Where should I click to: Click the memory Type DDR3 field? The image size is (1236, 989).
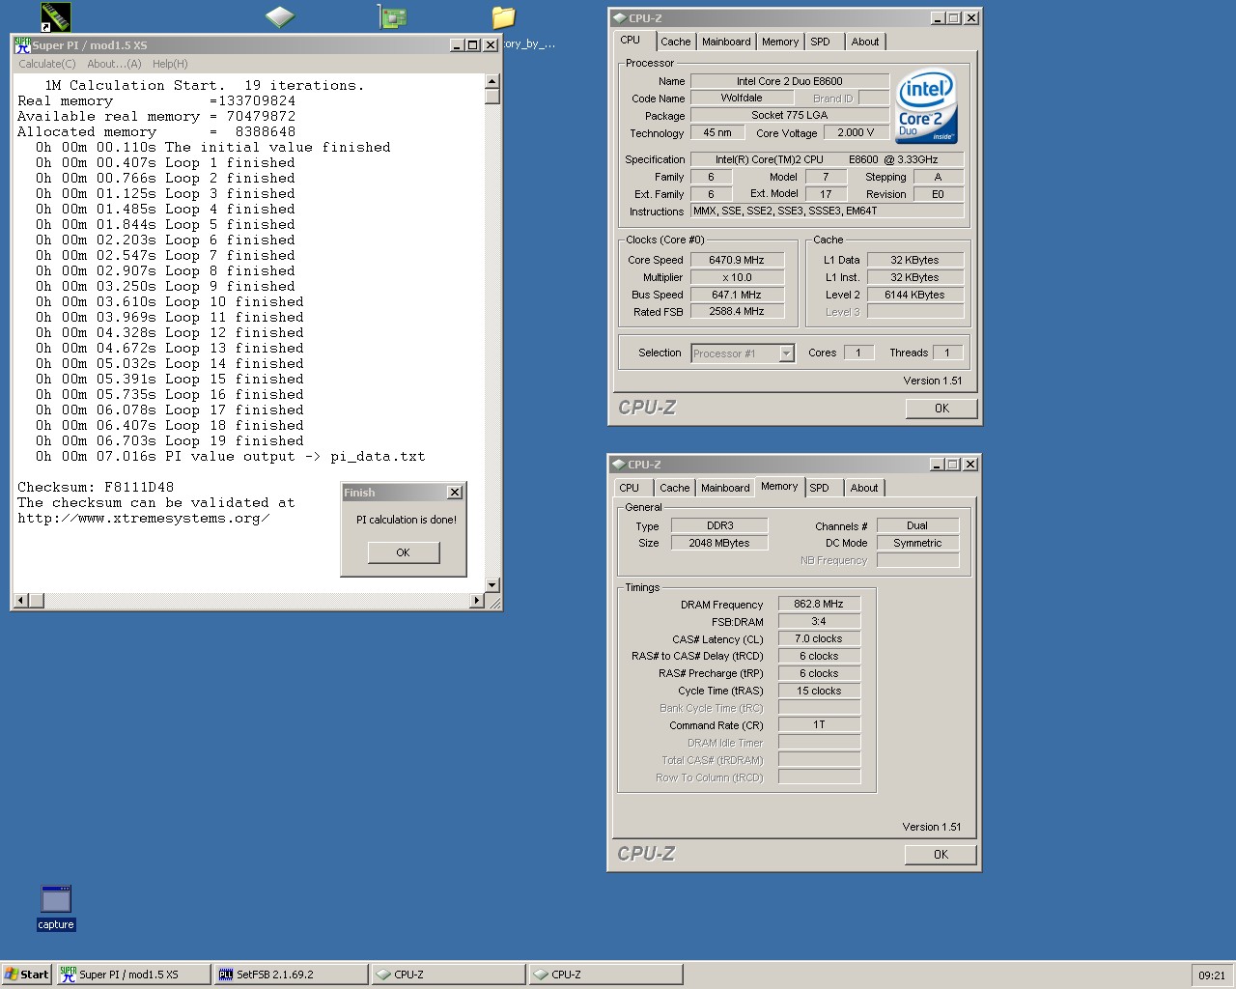(x=719, y=526)
